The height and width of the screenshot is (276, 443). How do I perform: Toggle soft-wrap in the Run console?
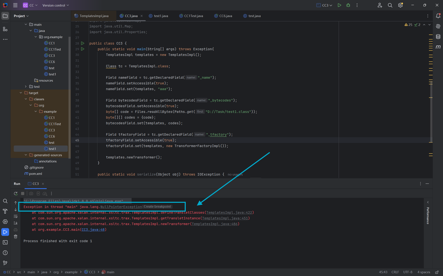[x=16, y=217]
